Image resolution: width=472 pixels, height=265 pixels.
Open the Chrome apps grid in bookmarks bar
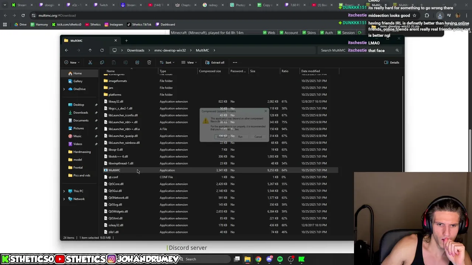(x=5, y=24)
